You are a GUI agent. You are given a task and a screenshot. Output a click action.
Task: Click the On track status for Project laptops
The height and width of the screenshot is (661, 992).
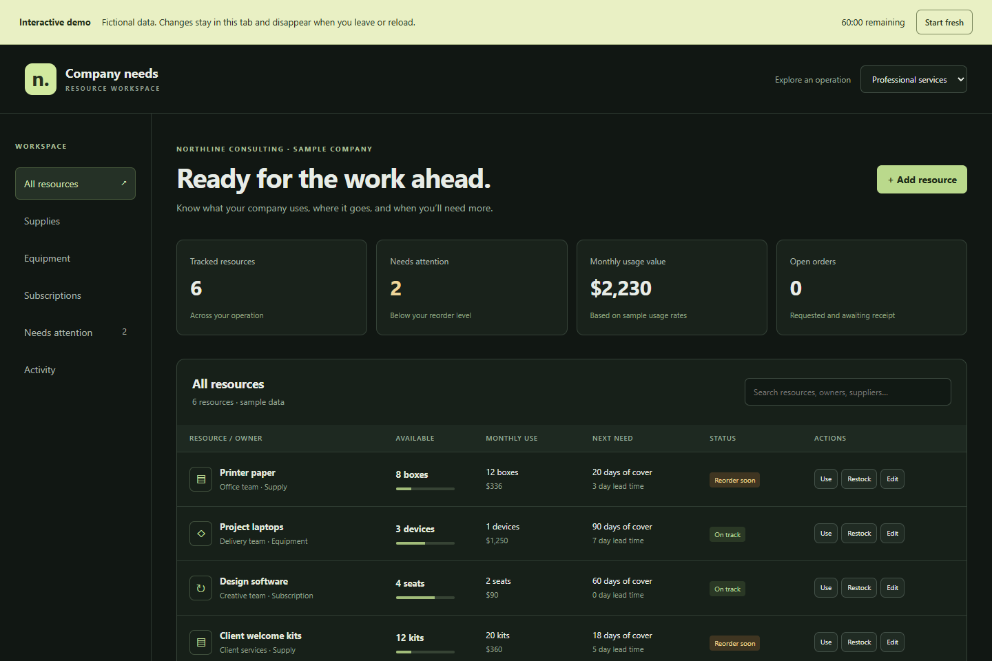tap(727, 534)
